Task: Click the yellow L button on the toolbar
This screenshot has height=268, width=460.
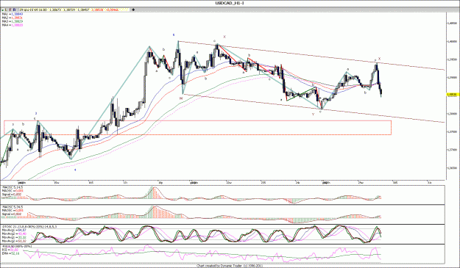Action: [x=7, y=10]
